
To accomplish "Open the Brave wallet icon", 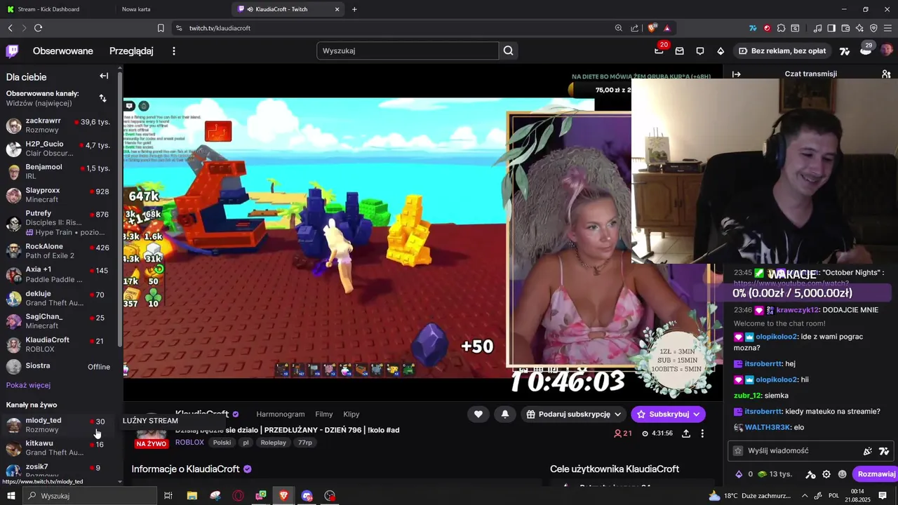I will click(x=845, y=28).
